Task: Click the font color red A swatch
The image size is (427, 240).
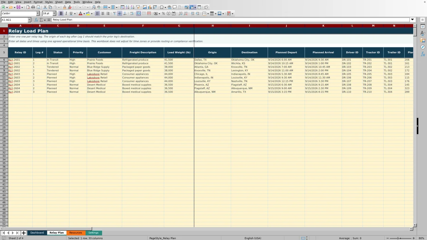Action: point(80,14)
